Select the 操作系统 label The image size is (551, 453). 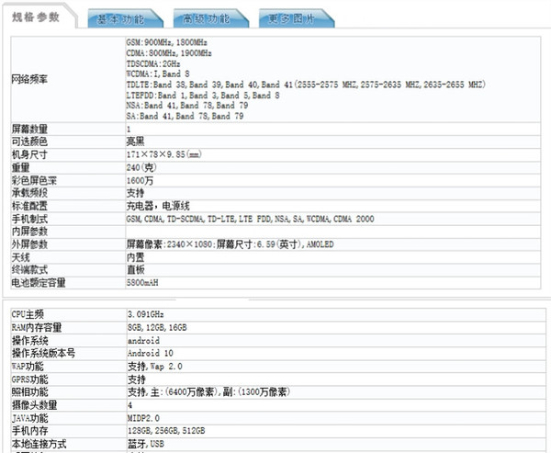[30, 341]
